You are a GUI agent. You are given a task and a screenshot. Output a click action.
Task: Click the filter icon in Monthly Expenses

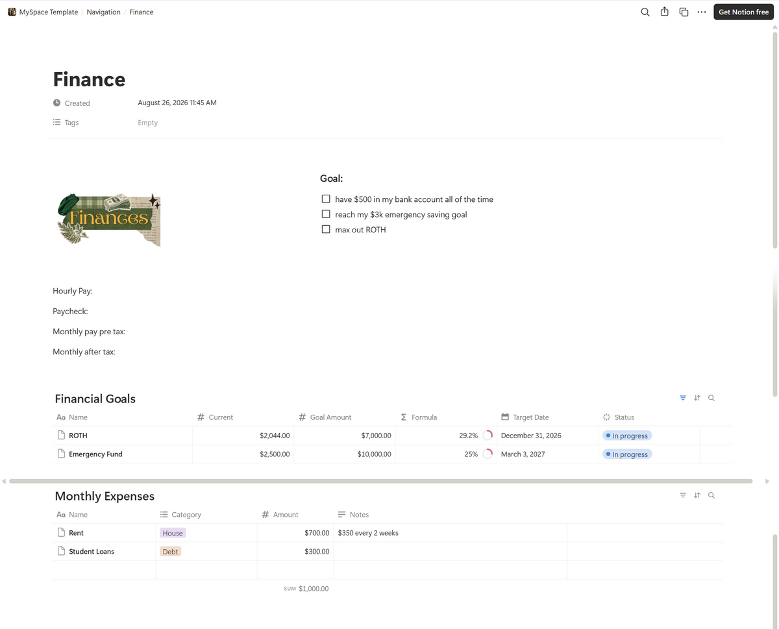pos(683,495)
